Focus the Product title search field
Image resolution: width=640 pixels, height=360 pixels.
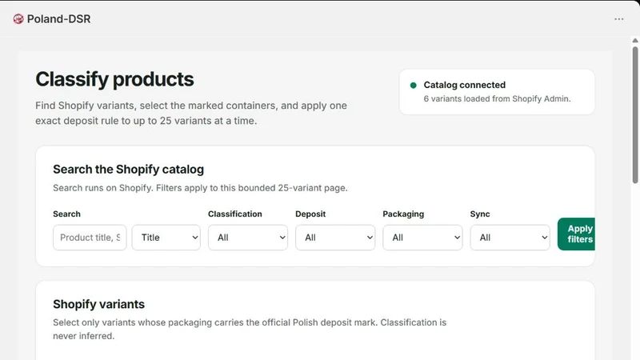[90, 238]
